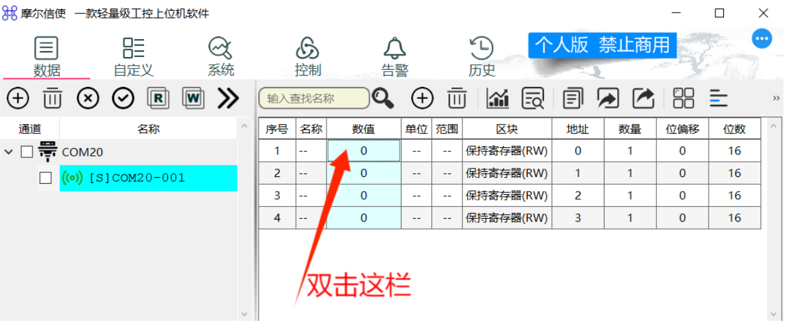Screen dimensions: 785x325
Task: Click sequence number 2 cell
Action: [277, 173]
